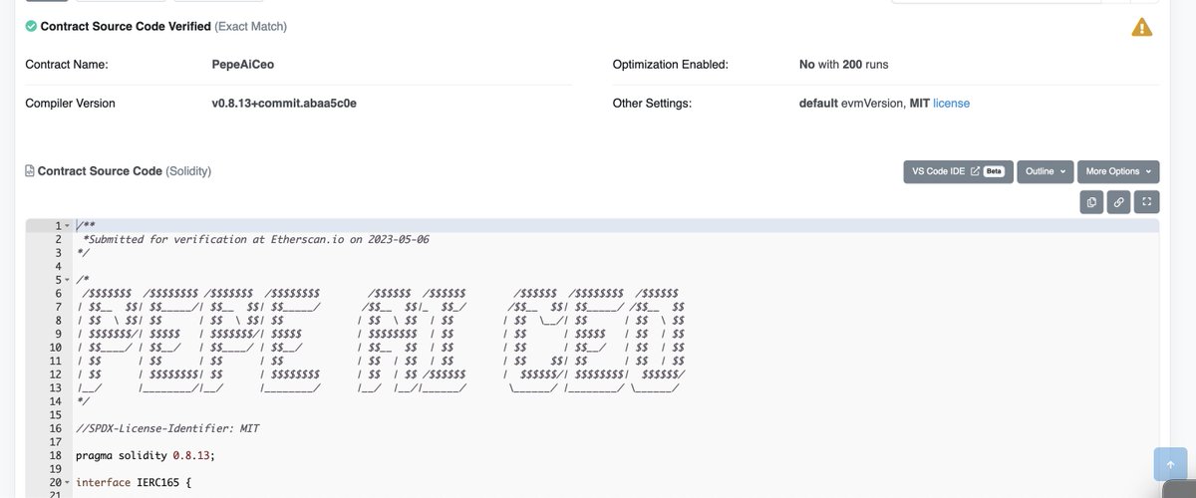Click the 'pragma solidity 0.8.13;' code line
This screenshot has width=1196, height=498.
point(146,455)
